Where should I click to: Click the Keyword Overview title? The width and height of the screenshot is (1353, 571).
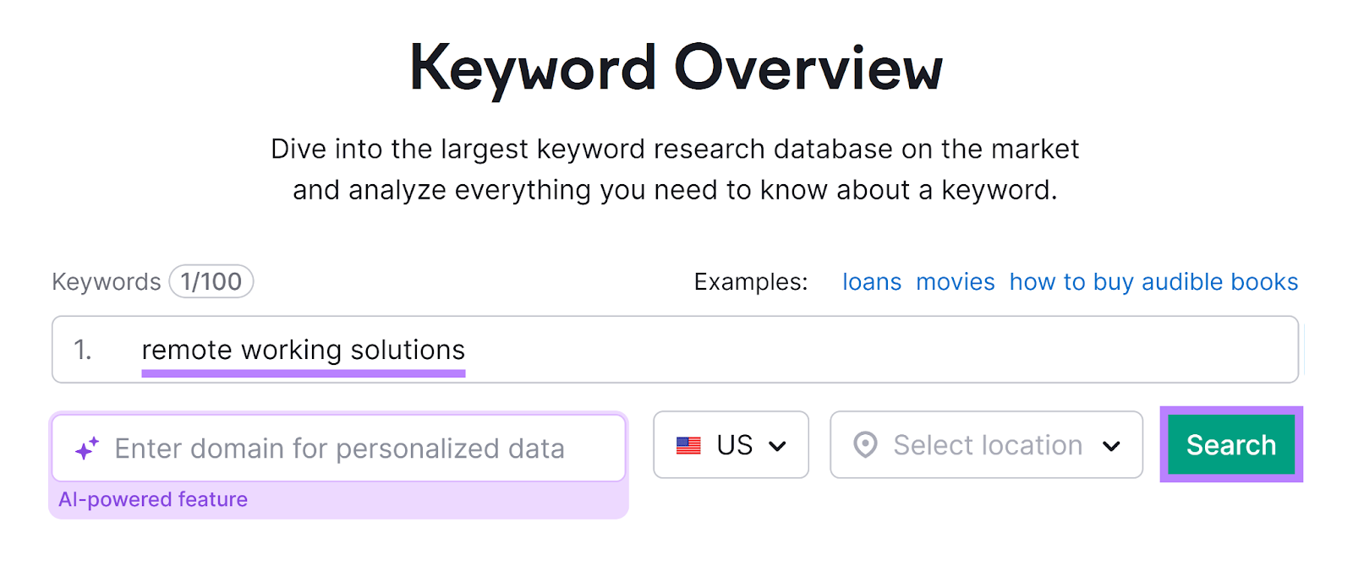[676, 68]
